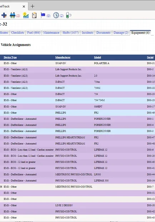Switch to the Documents tab

pyautogui.click(x=103, y=33)
